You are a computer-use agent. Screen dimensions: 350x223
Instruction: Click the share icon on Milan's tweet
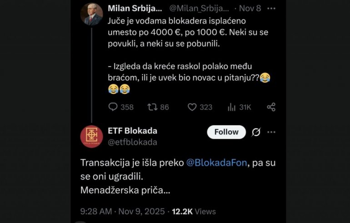[271, 107]
